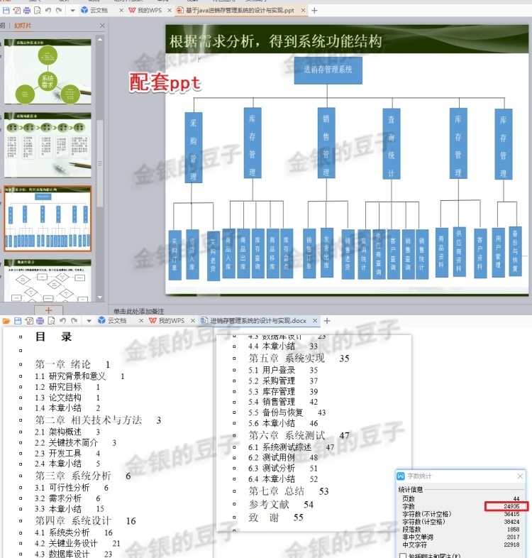
Task: Click notes area 单击此处添加备注
Action: 139,311
